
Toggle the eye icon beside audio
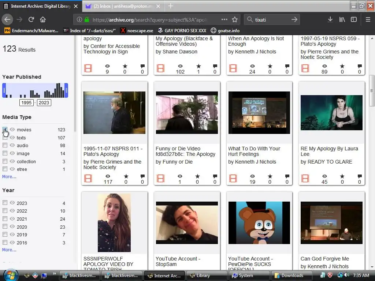click(12, 145)
